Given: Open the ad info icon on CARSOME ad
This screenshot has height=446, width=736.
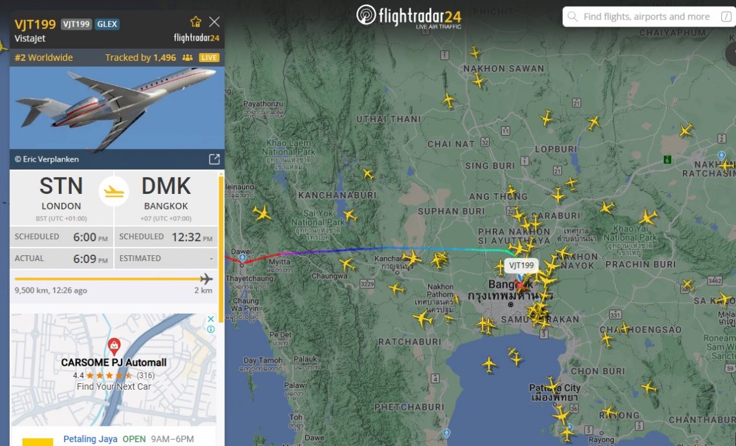Looking at the screenshot, I should coord(211,329).
